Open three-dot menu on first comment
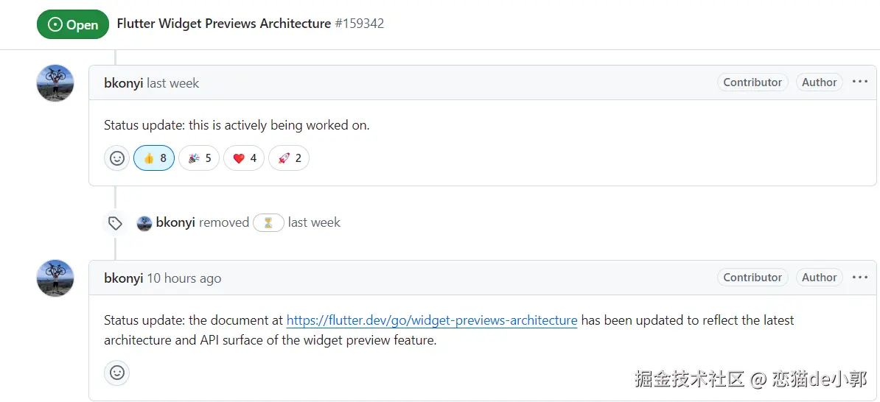 coord(859,82)
